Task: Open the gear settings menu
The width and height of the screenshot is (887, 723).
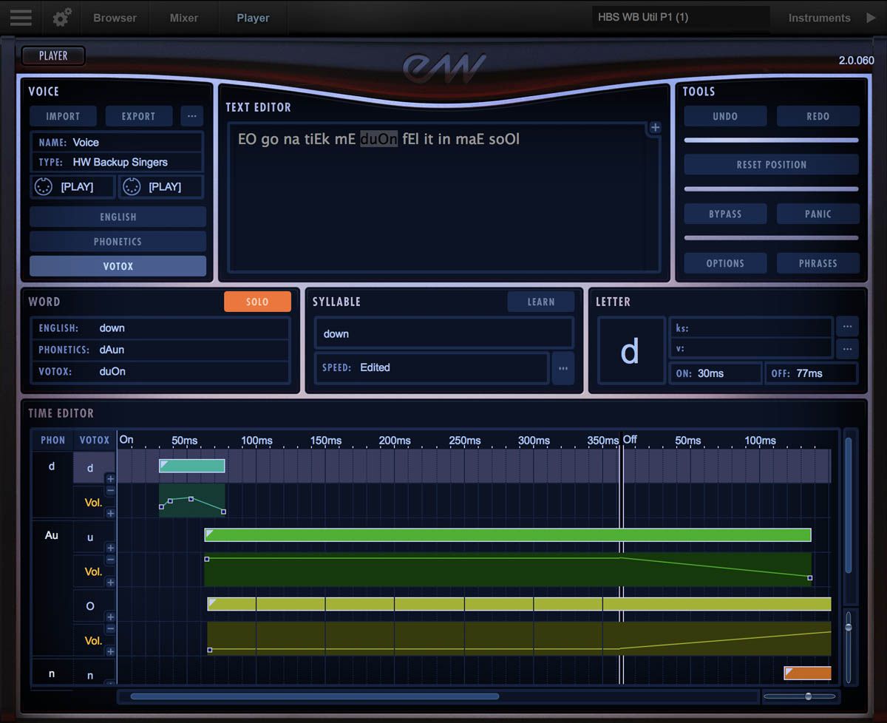Action: tap(62, 17)
